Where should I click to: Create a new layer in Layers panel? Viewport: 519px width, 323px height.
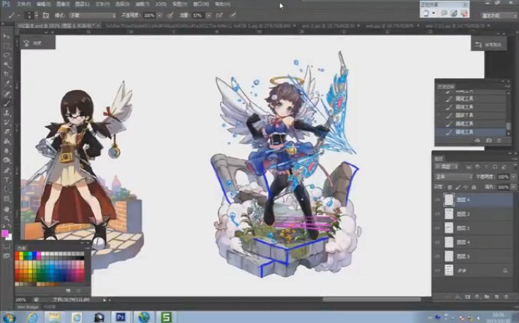[x=496, y=297]
